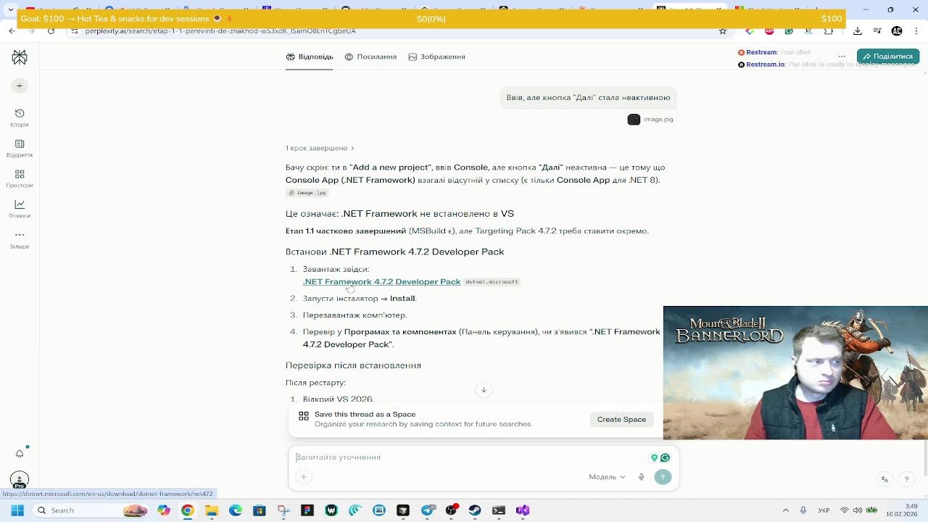This screenshot has height=522, width=928.
Task: Open Windows Start menu in taskbar
Action: coord(17,510)
